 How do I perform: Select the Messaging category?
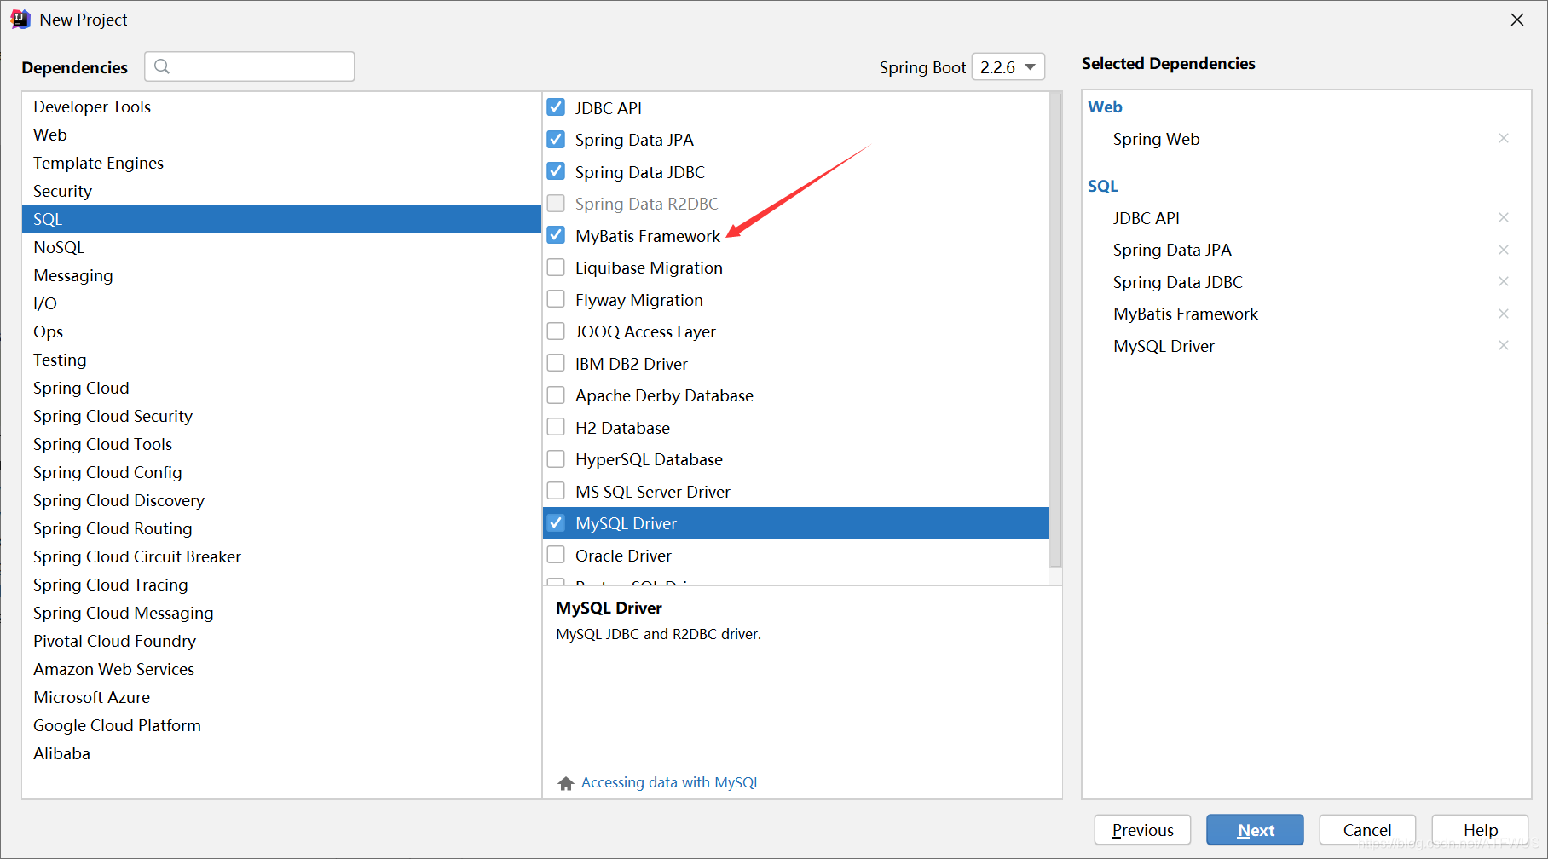click(281, 275)
